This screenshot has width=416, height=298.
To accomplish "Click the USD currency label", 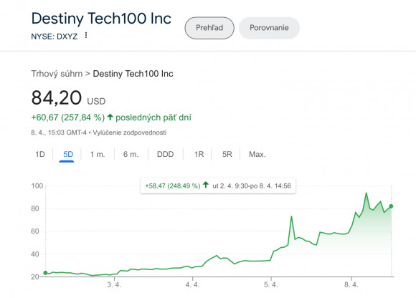I will (x=96, y=101).
